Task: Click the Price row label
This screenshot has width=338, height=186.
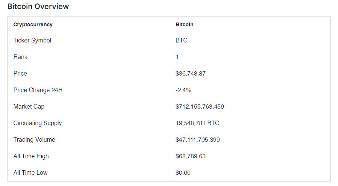Action: click(20, 74)
